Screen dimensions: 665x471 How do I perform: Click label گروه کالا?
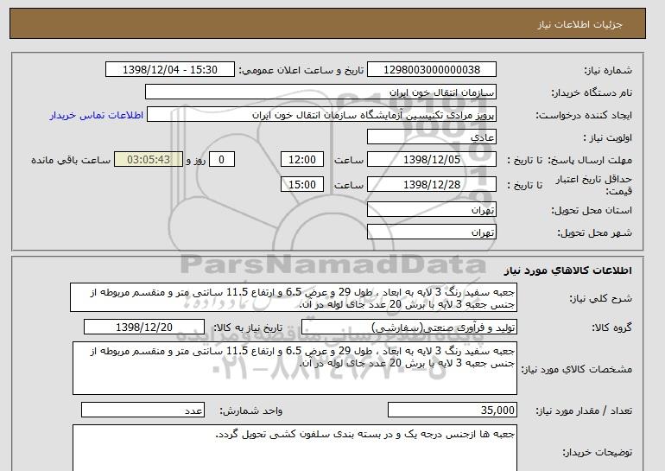click(612, 328)
